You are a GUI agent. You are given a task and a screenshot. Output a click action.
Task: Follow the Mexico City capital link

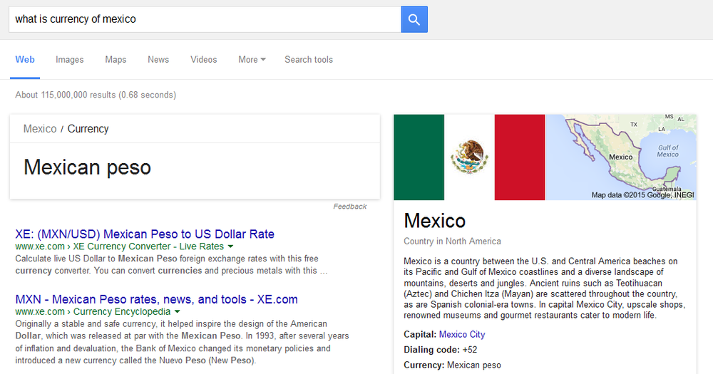(x=462, y=335)
